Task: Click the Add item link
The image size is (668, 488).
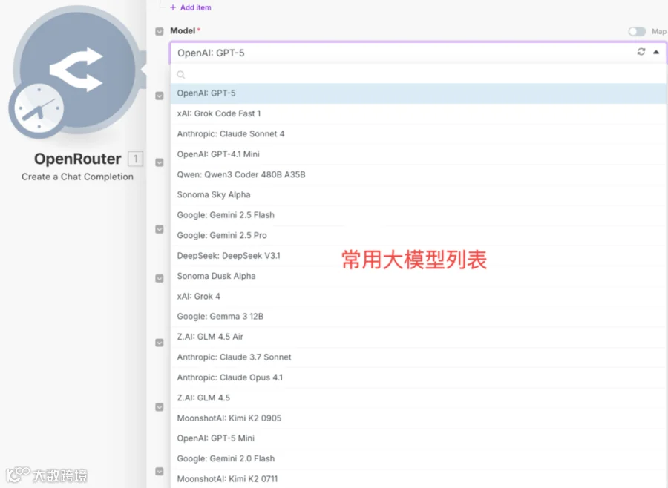Action: pos(191,7)
